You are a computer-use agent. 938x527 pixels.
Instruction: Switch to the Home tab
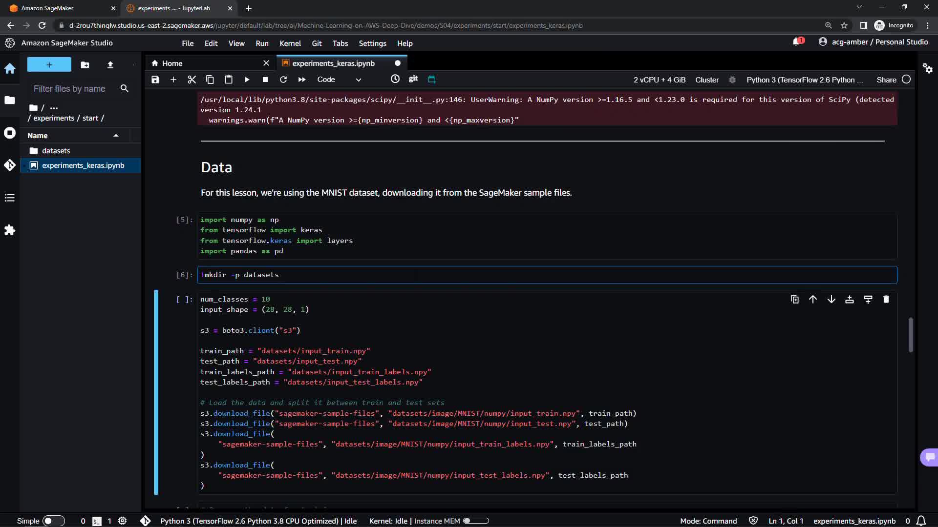[x=172, y=63]
